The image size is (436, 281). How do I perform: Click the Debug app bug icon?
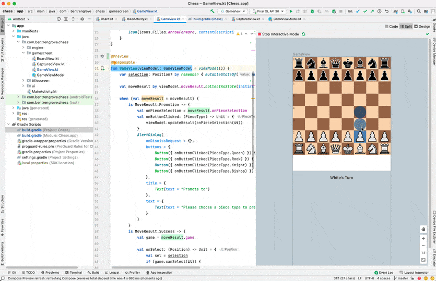pyautogui.click(x=312, y=11)
